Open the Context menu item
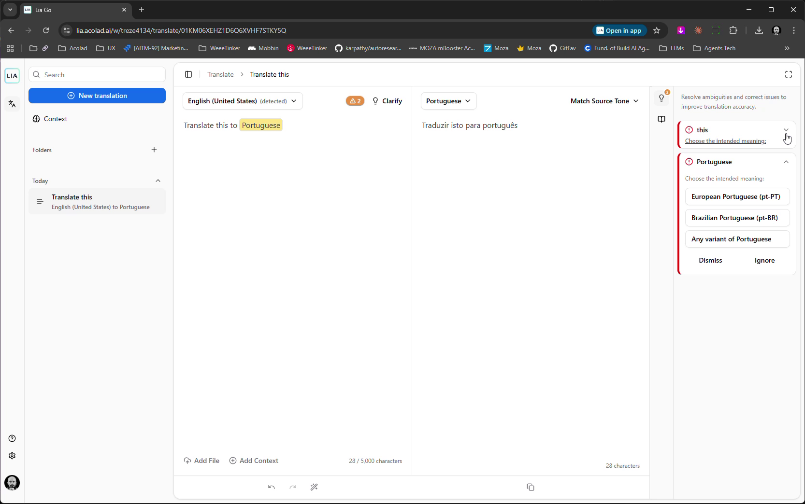This screenshot has width=805, height=504. point(55,119)
